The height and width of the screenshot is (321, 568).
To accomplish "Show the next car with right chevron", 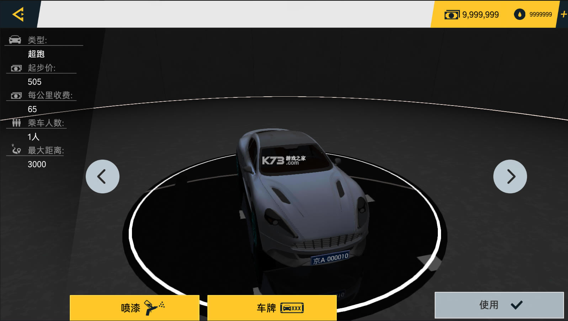I will 510,176.
